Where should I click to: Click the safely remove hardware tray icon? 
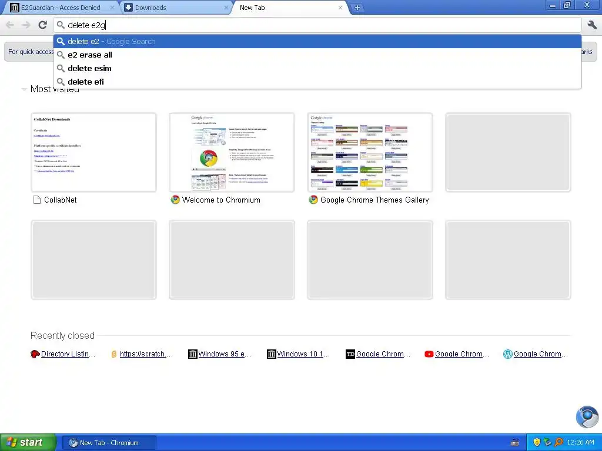(547, 442)
